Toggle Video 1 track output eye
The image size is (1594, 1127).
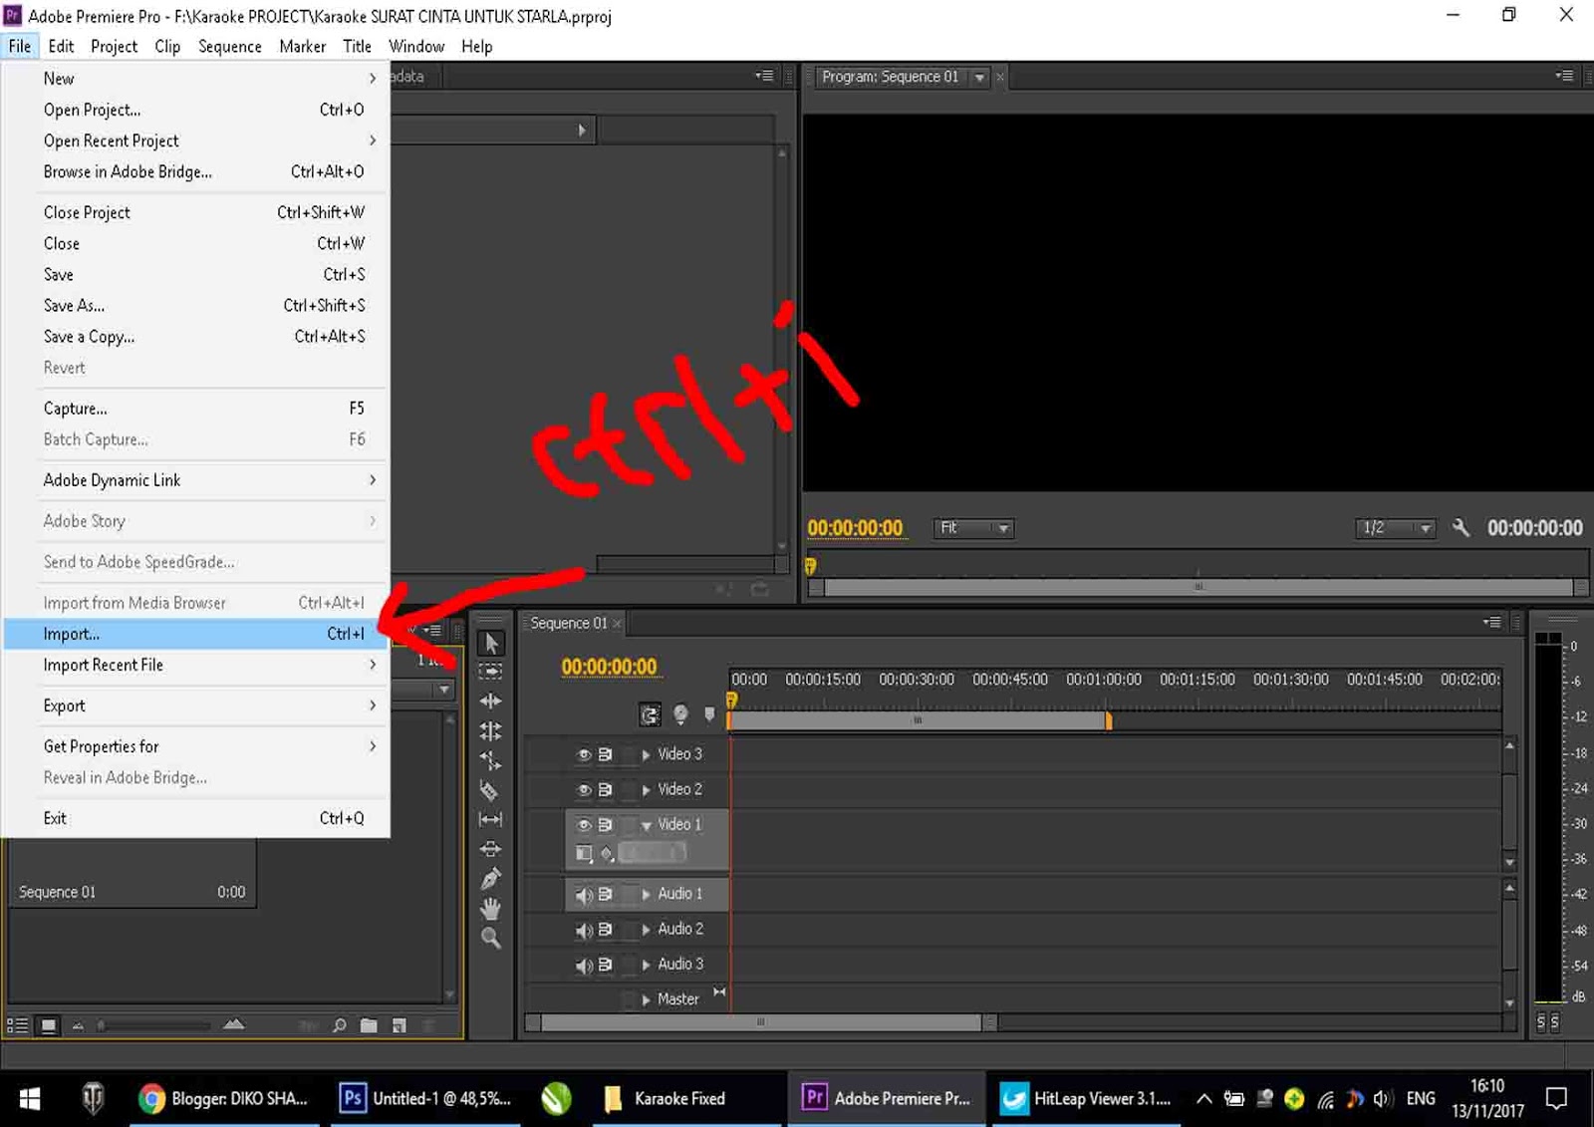point(584,824)
